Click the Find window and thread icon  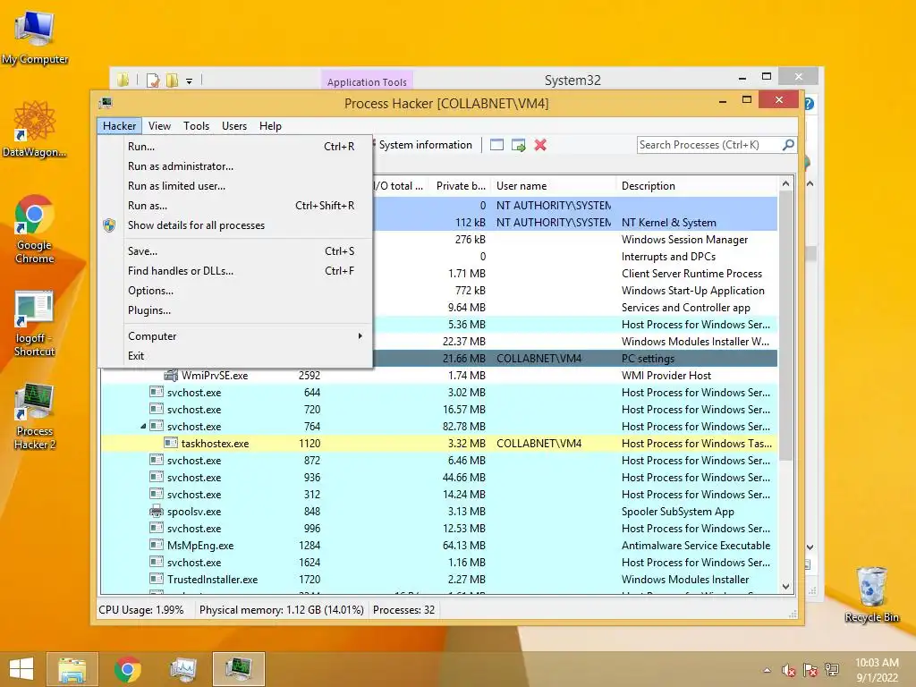coord(518,145)
